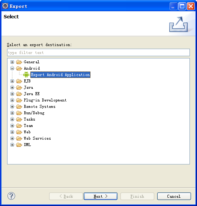Expand the Team category
The height and width of the screenshot is (206, 197).
[12, 126]
